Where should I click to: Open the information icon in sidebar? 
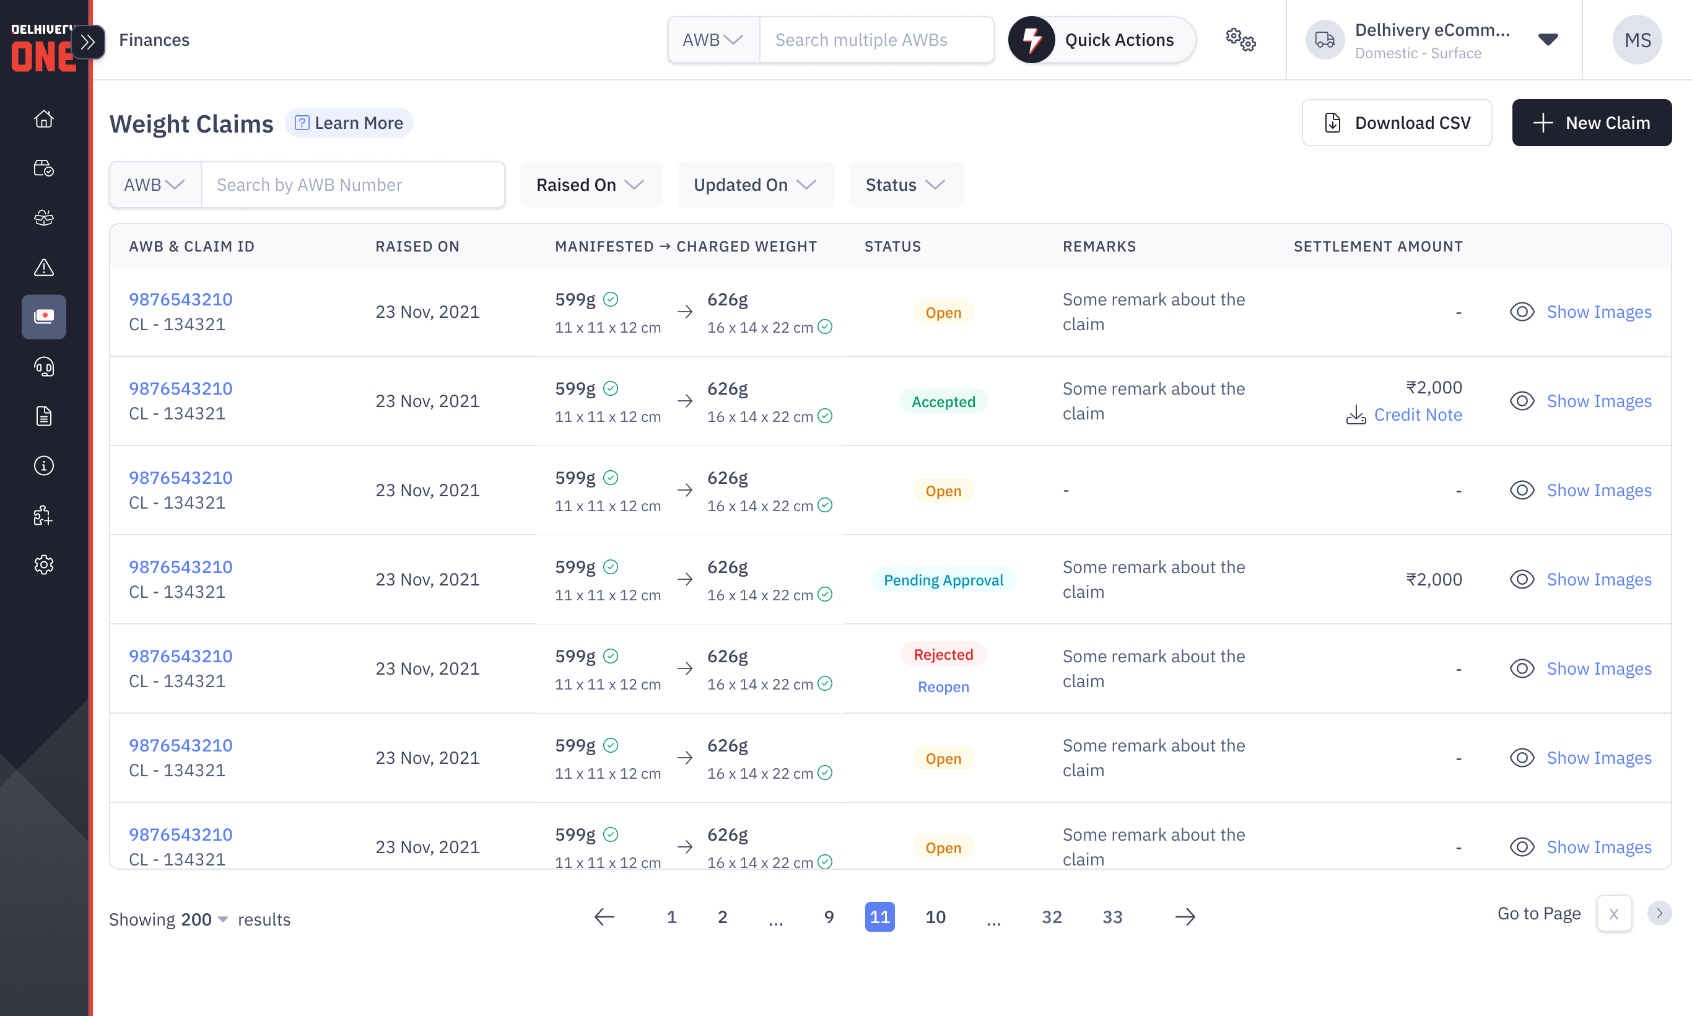pyautogui.click(x=44, y=466)
